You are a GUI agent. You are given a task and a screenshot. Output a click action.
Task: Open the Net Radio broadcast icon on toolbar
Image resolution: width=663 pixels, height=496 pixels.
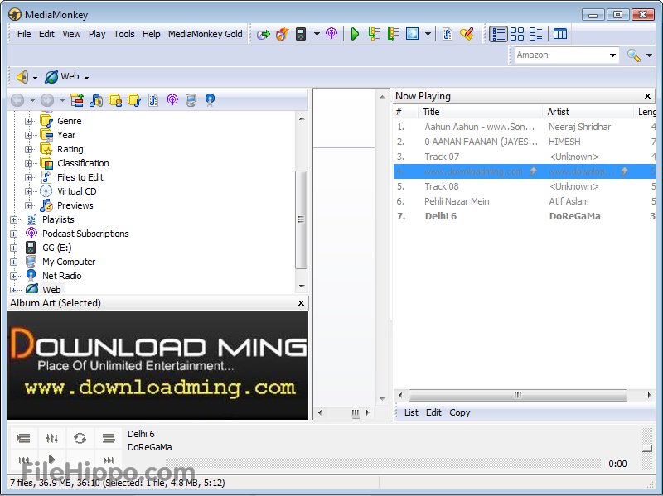[331, 34]
